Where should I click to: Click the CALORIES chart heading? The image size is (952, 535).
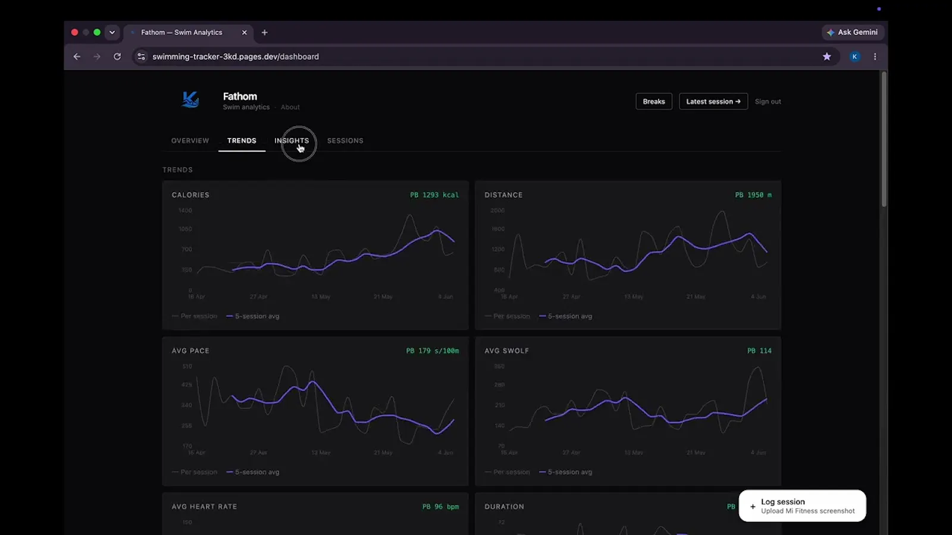(190, 195)
